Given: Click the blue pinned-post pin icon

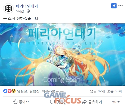Looking at the screenshot, I should [x=114, y=6].
